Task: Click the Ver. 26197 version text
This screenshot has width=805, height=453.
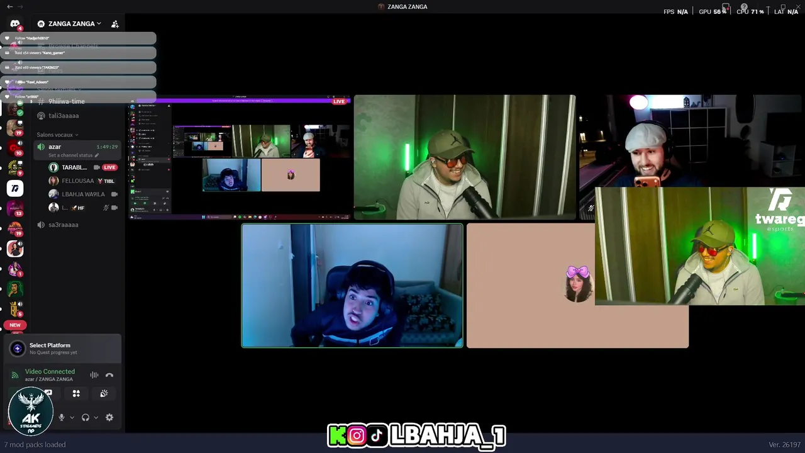Action: point(784,445)
